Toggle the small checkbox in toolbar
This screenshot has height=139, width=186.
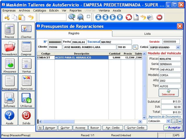point(88,17)
